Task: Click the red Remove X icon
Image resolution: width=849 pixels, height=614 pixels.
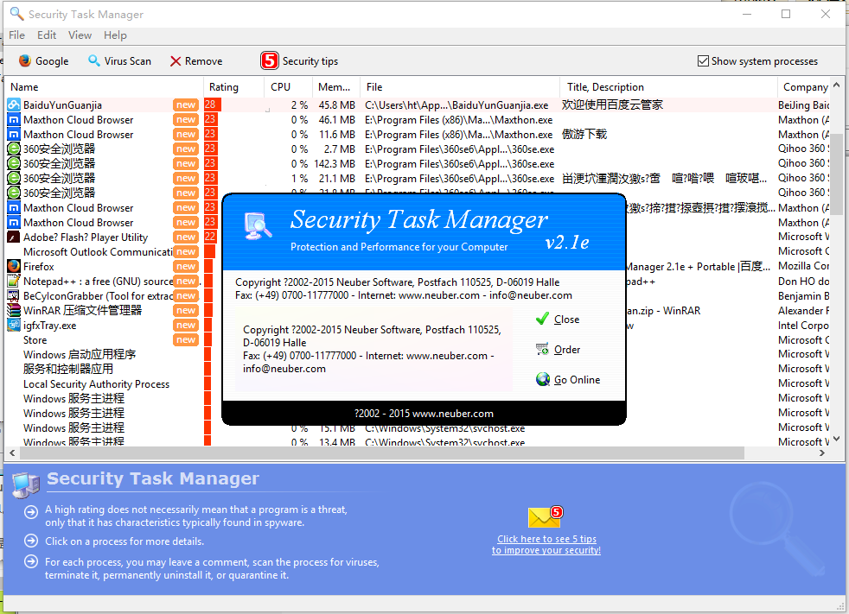Action: click(176, 61)
